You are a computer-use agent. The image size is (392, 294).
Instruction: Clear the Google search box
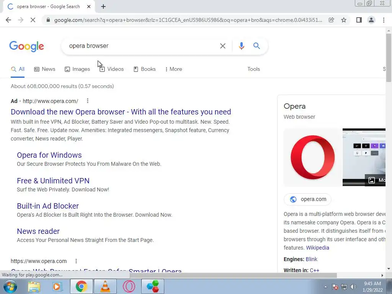(222, 46)
